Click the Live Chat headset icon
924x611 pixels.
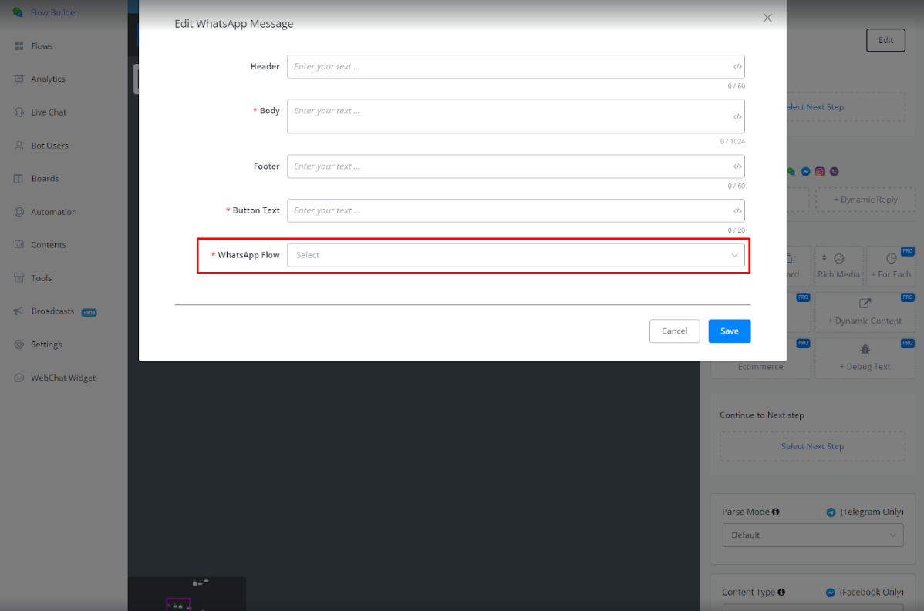pyautogui.click(x=19, y=112)
